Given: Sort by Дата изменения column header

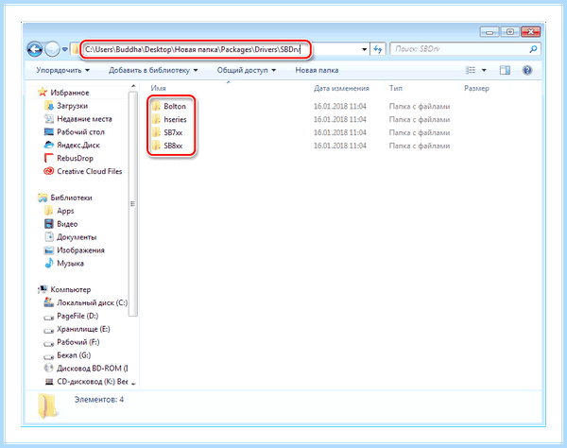Looking at the screenshot, I should click(341, 88).
